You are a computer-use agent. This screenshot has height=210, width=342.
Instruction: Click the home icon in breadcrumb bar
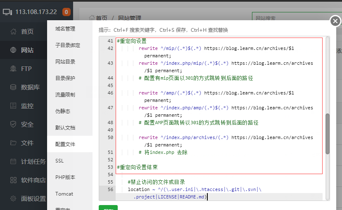pos(92,18)
